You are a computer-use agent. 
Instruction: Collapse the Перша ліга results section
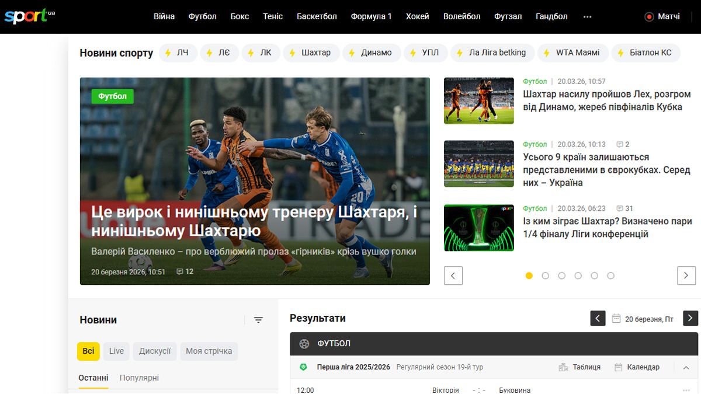(686, 368)
